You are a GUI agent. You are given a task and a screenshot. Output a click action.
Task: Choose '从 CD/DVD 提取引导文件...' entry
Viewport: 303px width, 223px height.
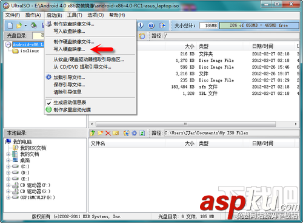[90, 67]
